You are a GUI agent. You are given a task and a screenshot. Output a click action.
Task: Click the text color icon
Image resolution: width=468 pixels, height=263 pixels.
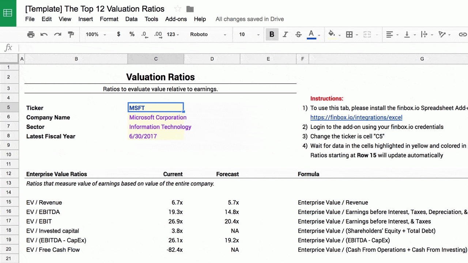pyautogui.click(x=312, y=34)
